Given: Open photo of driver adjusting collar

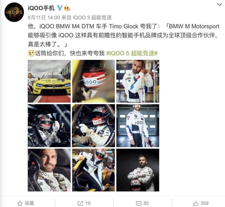Looking at the screenshot, I should [x=138, y=81].
